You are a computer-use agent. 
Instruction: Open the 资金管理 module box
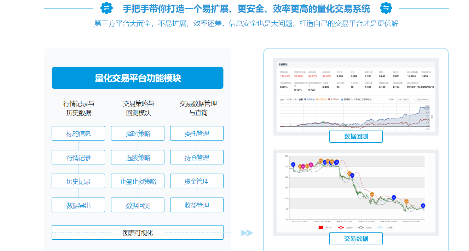click(197, 181)
